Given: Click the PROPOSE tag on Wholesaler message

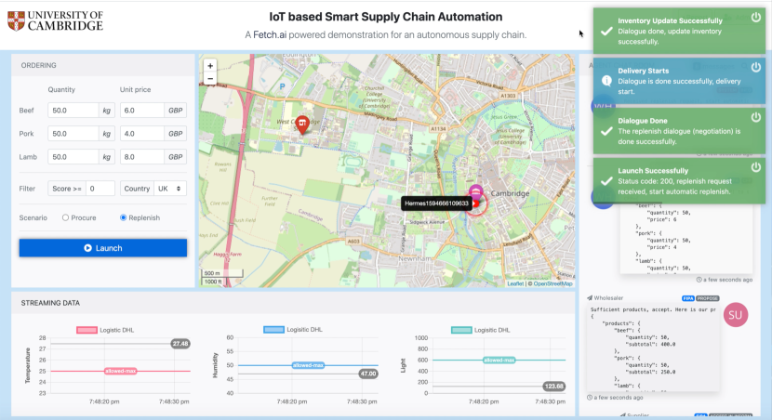Looking at the screenshot, I should [708, 298].
